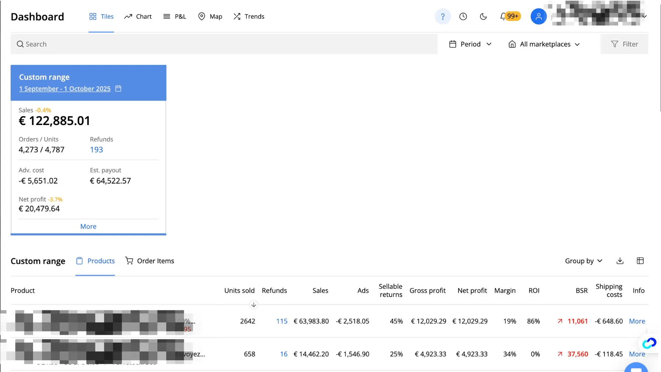This screenshot has height=372, width=661.
Task: Click More on the Custom range tile
Action: click(88, 226)
